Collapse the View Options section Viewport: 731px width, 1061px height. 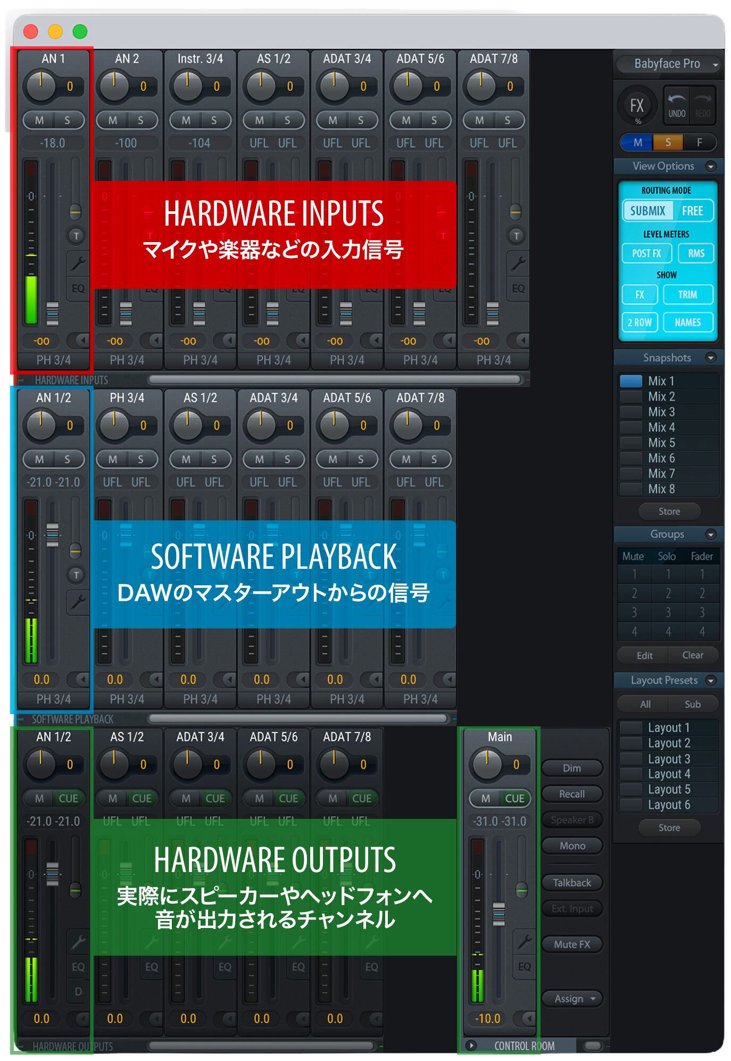point(710,167)
